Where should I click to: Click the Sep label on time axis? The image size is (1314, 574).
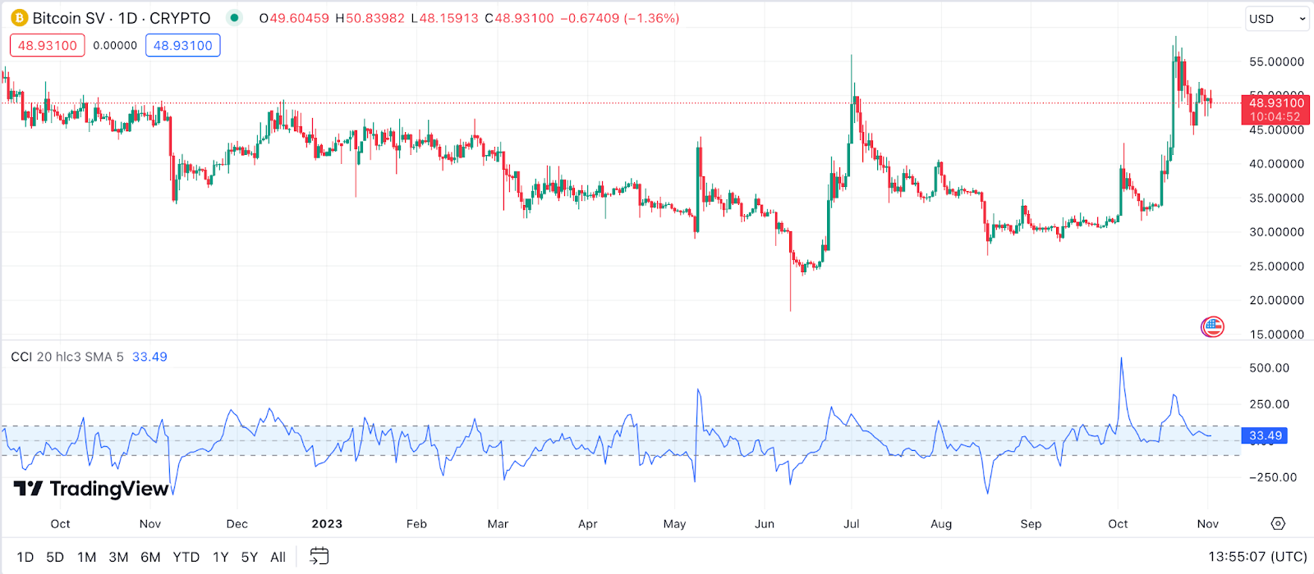1031,523
